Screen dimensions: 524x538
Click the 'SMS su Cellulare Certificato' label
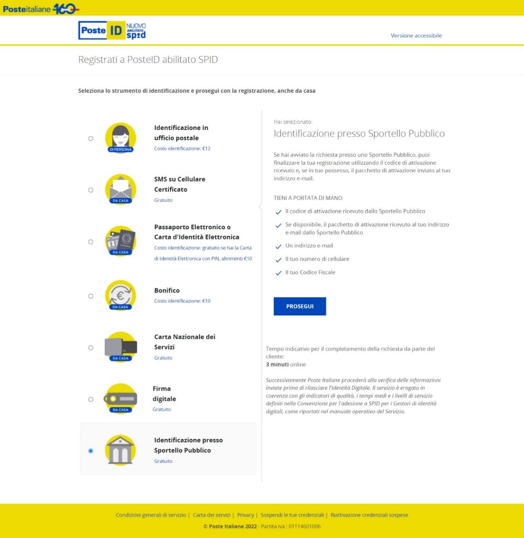[180, 184]
